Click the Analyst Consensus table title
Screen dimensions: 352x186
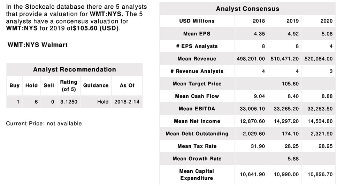coord(247,9)
